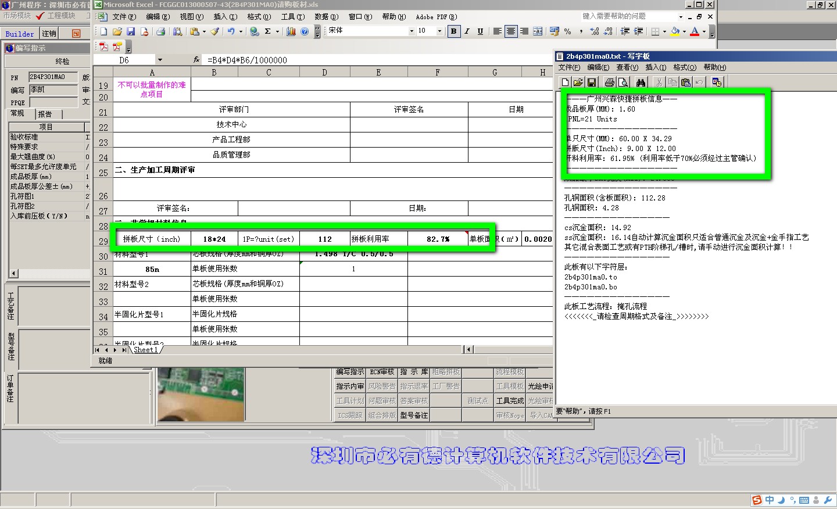This screenshot has width=837, height=509.
Task: Click Format Painter brush in Excel
Action: (215, 31)
